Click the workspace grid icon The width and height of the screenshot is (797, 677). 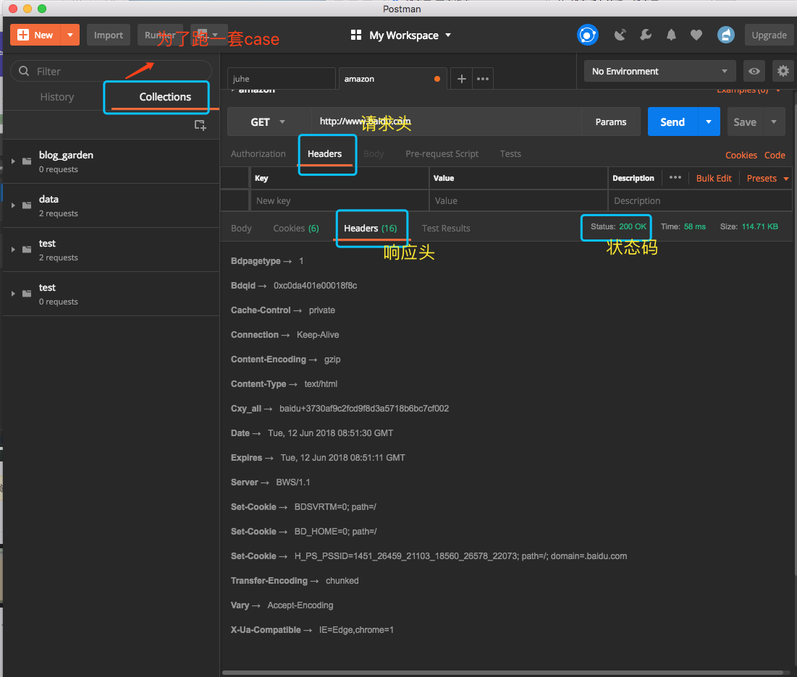[x=356, y=35]
